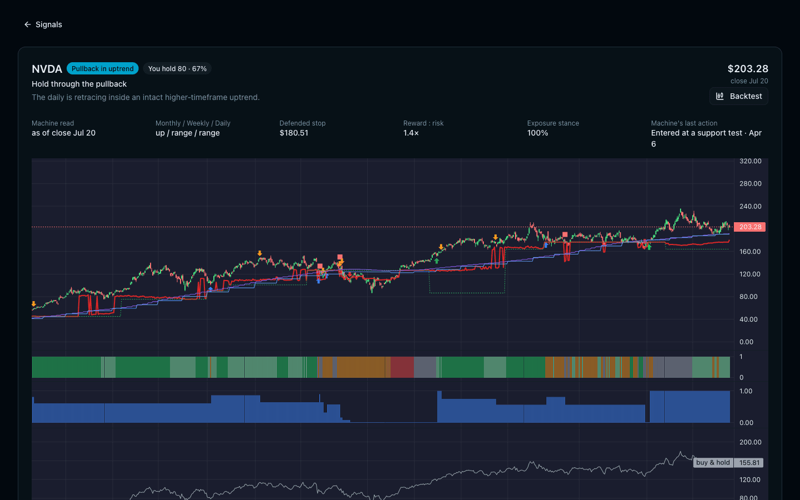Click the 1.4× reward risk value

point(411,133)
